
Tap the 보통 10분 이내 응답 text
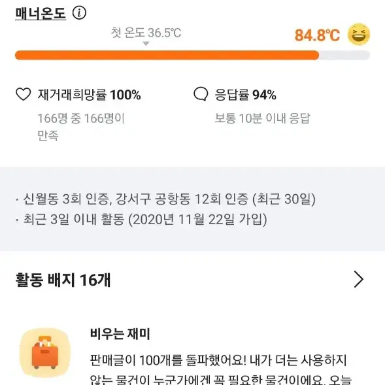click(x=263, y=118)
